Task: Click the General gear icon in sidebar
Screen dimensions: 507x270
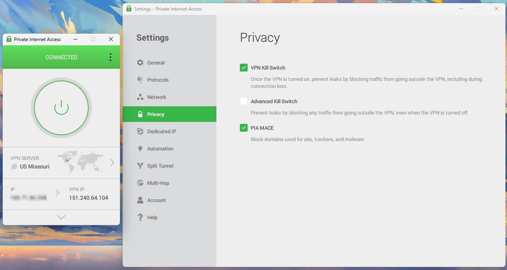Action: (140, 63)
